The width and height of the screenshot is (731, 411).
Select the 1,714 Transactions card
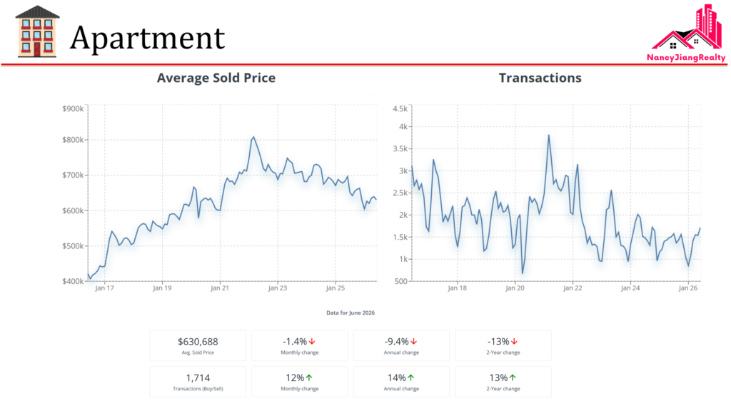tap(198, 382)
